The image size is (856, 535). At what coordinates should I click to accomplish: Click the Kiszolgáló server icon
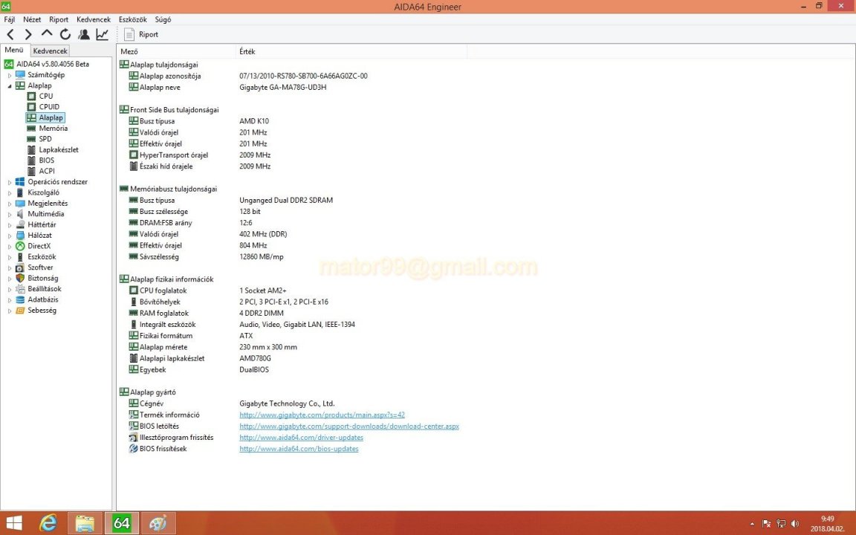click(x=20, y=192)
